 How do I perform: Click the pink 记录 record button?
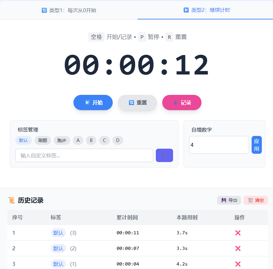coord(182,103)
